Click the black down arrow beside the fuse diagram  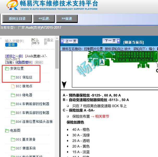tap(64, 85)
